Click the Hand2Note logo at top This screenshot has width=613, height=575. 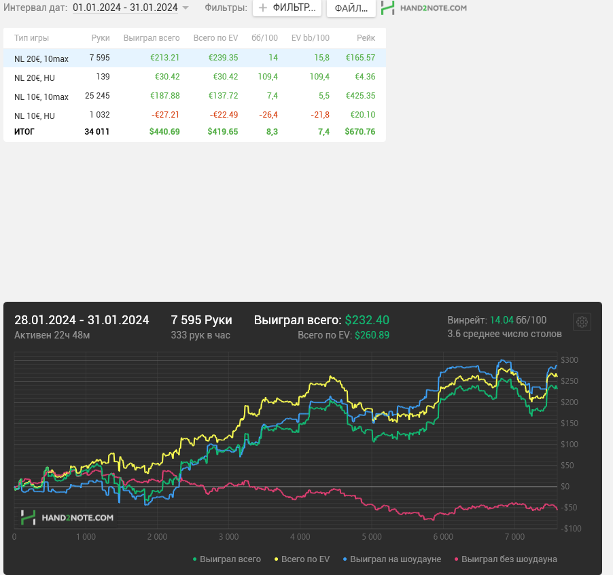424,8
